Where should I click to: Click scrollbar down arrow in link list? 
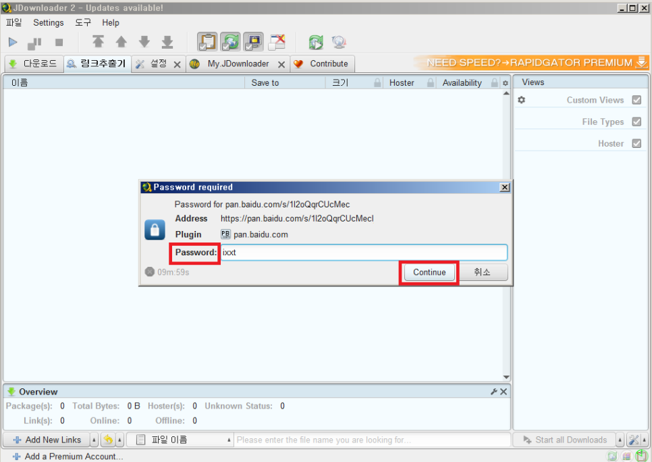tap(506, 377)
